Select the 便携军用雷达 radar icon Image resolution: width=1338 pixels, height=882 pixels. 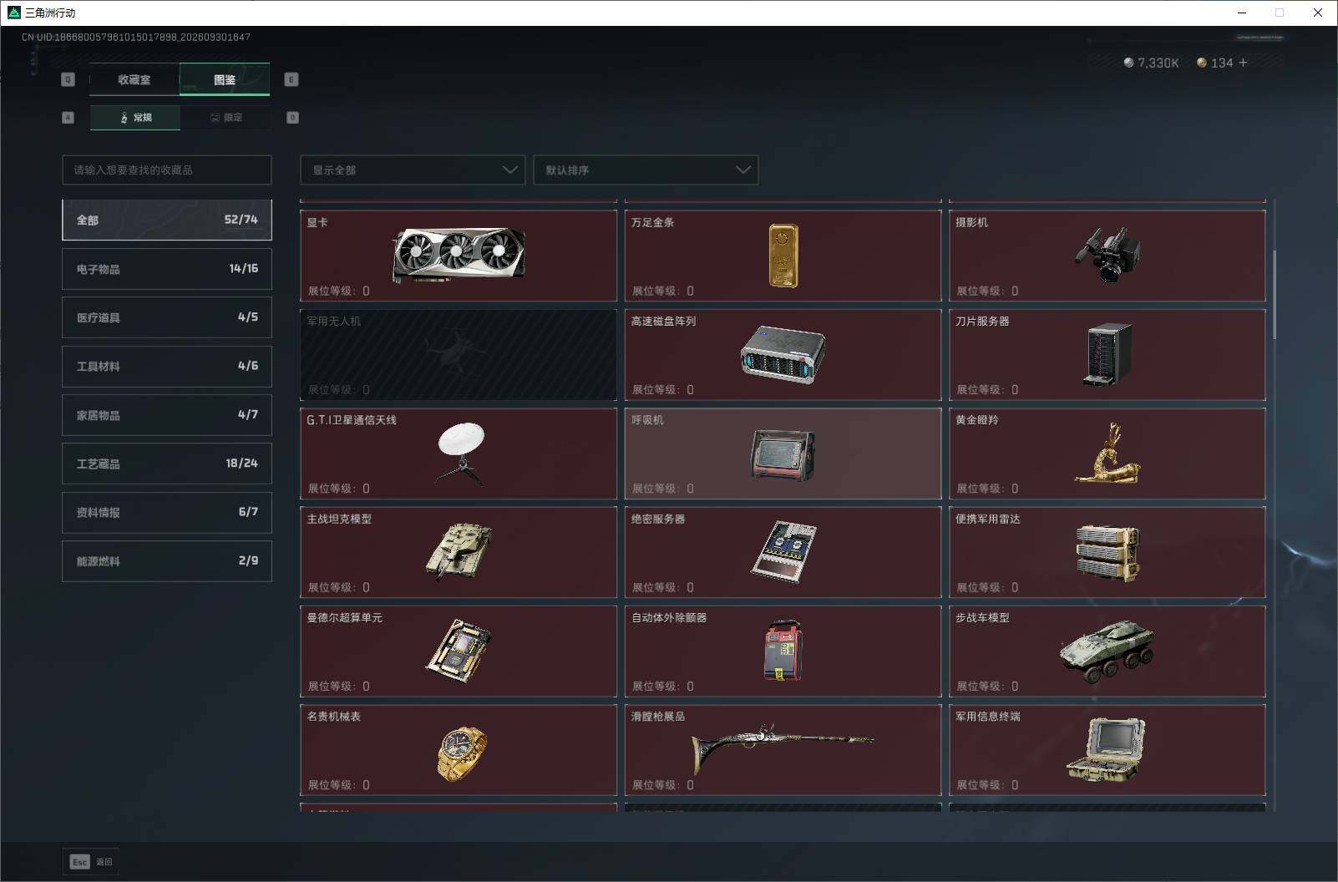[x=1107, y=552]
